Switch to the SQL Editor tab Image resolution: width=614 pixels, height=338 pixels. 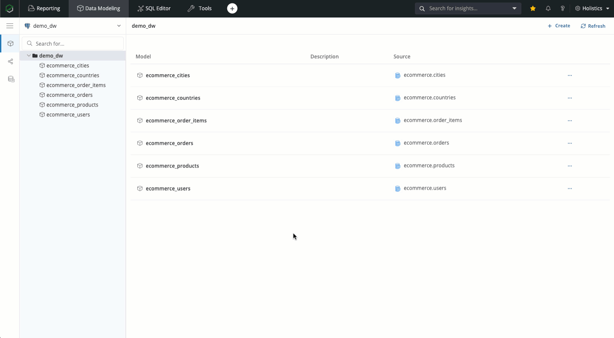[154, 9]
